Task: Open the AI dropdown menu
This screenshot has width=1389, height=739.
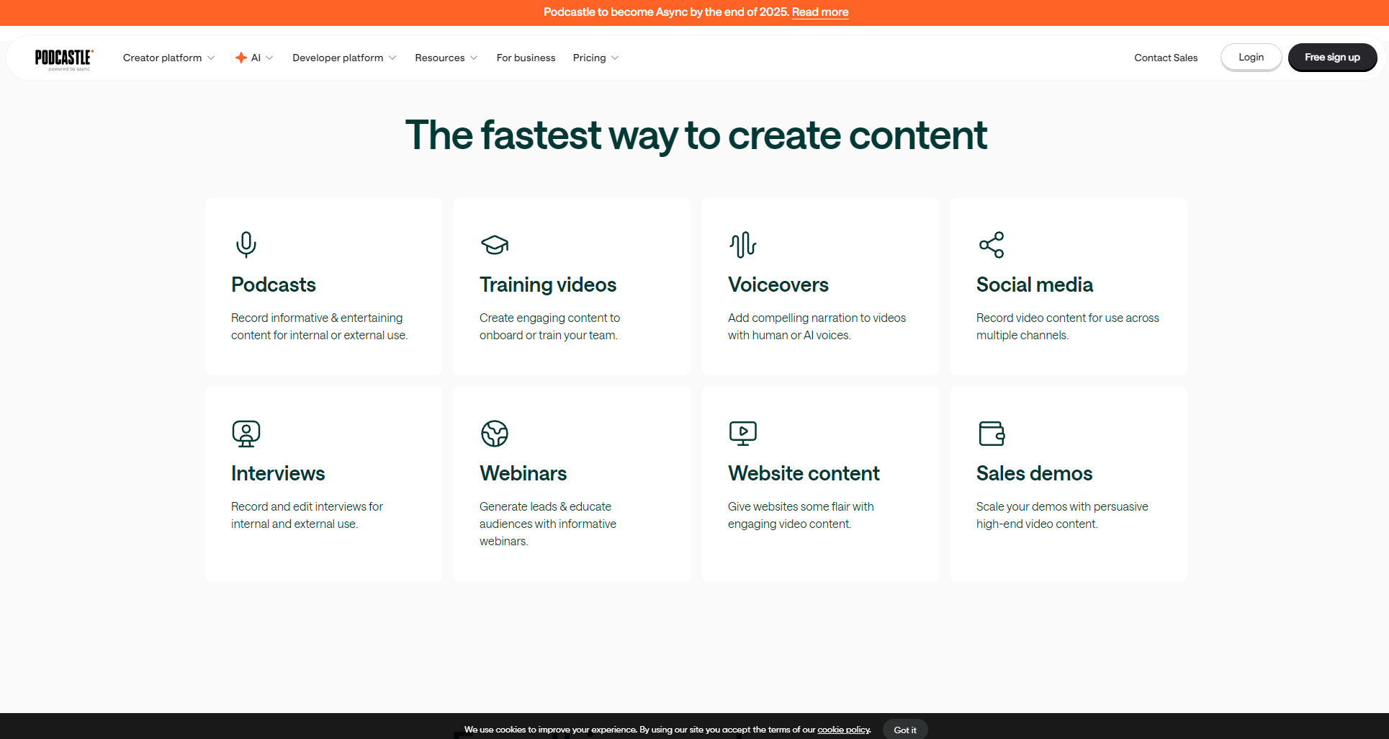Action: 254,58
